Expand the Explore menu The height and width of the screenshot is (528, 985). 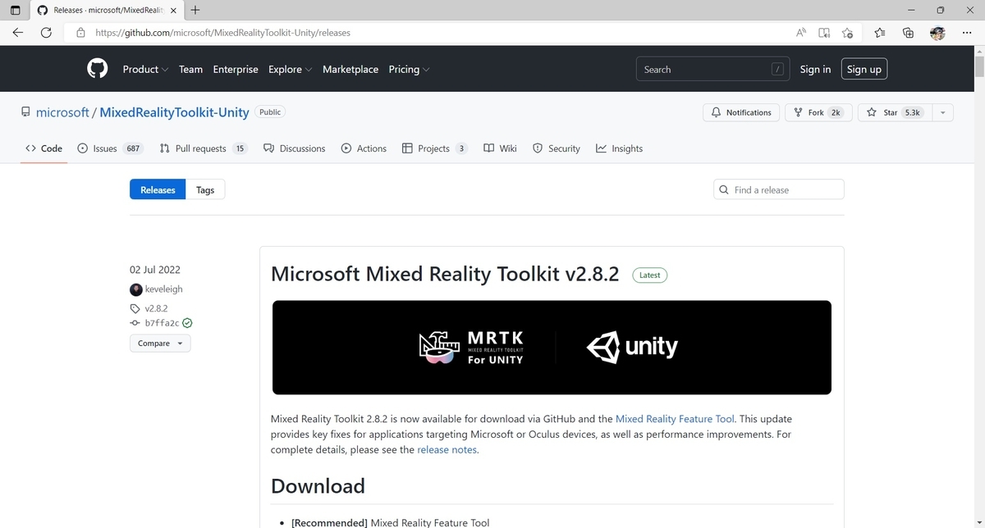point(290,70)
